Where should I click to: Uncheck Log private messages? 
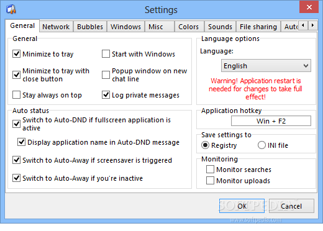point(106,95)
